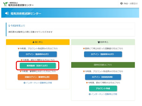Click the orange 初回ログイン（郵便申込済） button
Image resolution: width=142 pixels, height=106 pixels.
(38, 77)
